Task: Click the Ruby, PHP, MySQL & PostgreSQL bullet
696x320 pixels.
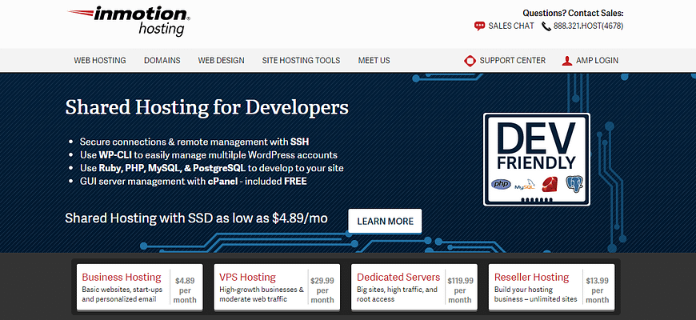Action: [212, 168]
